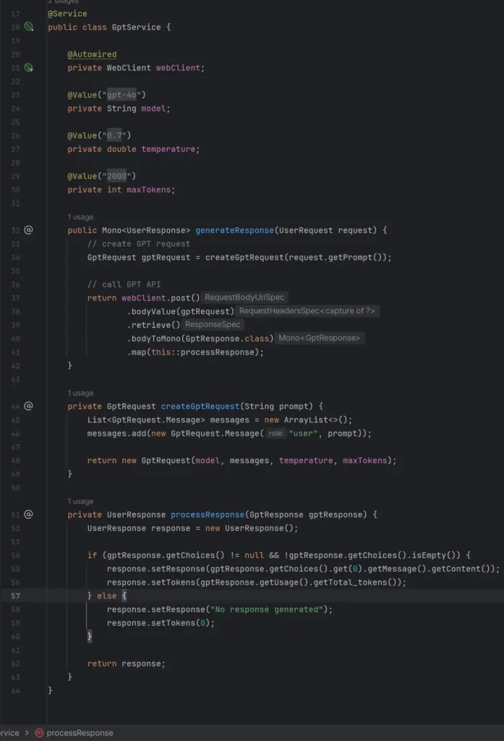The height and width of the screenshot is (741, 504).
Task: Show the '1 usage' hint above generateResponse
Action: click(80, 217)
